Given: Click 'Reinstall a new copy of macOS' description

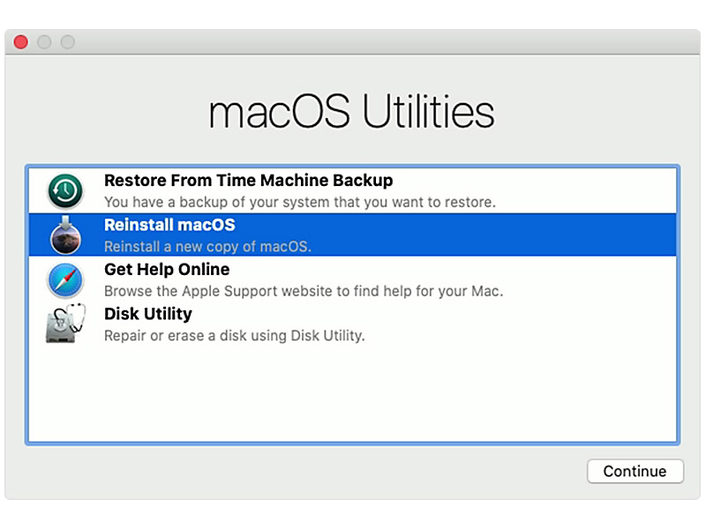Looking at the screenshot, I should pos(207,247).
